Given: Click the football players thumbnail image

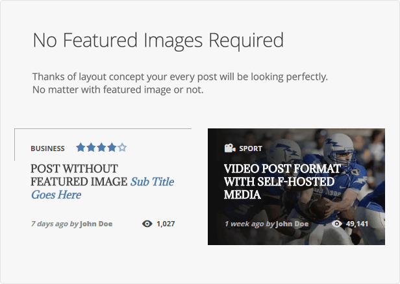Looking at the screenshot, I should (x=296, y=187).
